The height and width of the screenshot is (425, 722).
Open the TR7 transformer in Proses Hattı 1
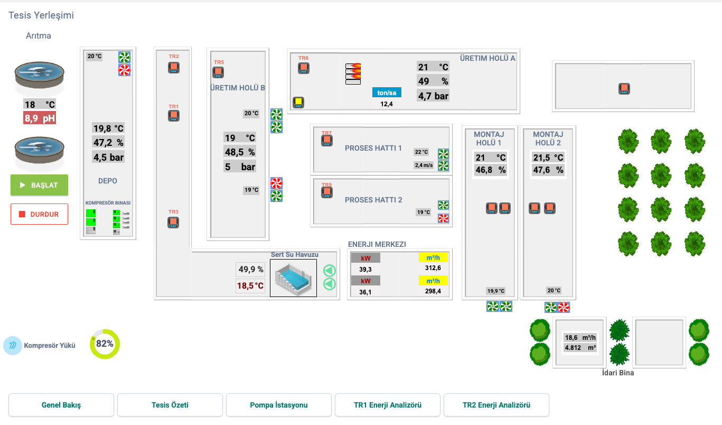pos(327,141)
